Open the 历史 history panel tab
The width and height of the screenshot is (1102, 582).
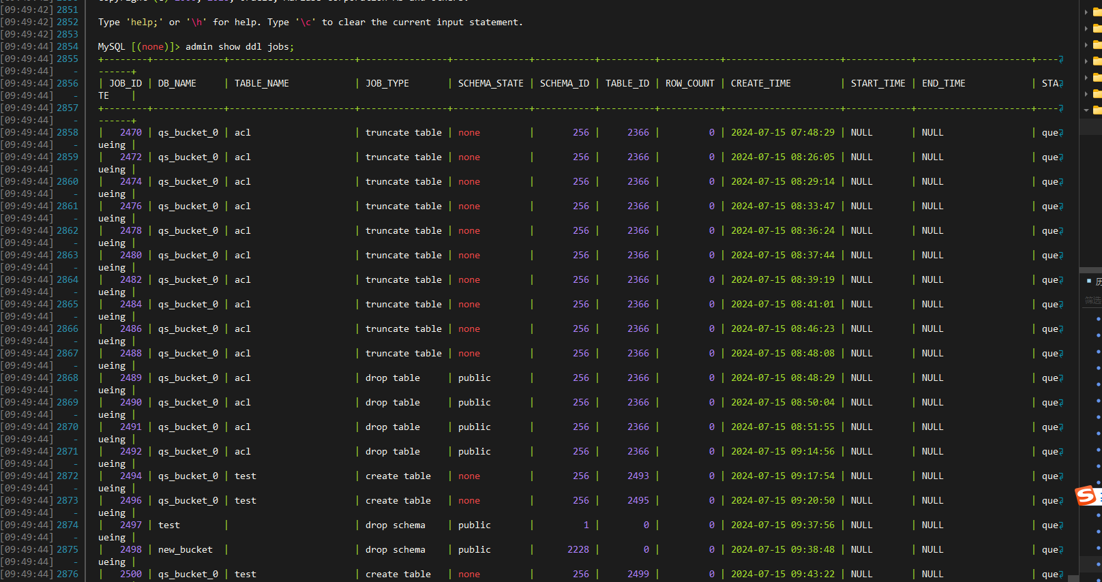point(1098,281)
